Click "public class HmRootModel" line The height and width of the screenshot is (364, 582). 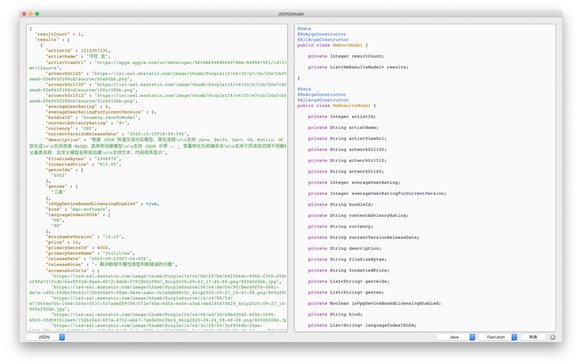(332, 45)
